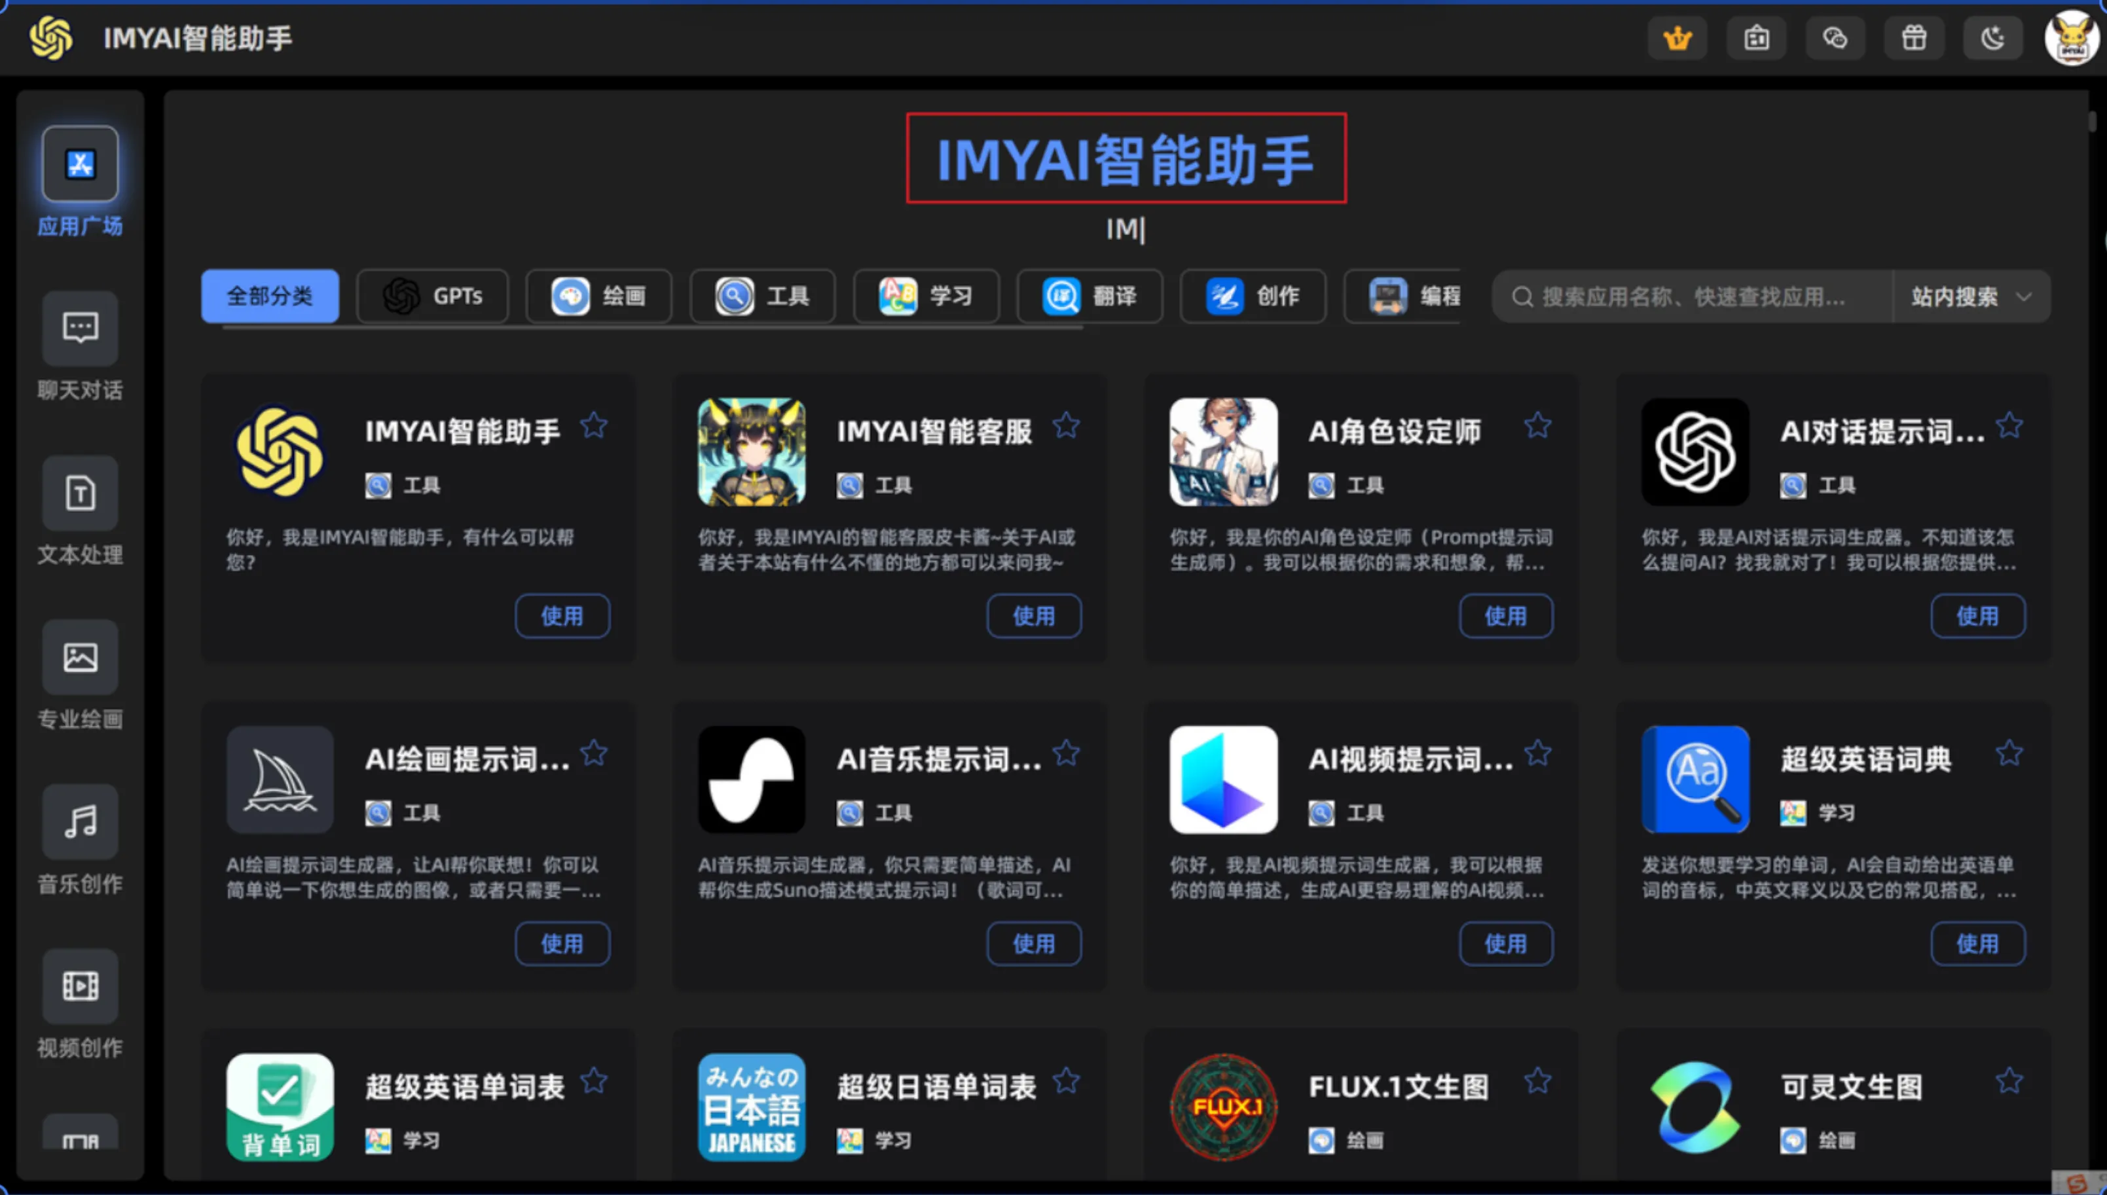Open the IMYAI智能助手 yellow logo thumbnail
The height and width of the screenshot is (1195, 2107).
pyautogui.click(x=280, y=452)
